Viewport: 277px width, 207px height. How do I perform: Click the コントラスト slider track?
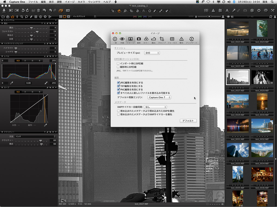pyautogui.click(x=31, y=32)
